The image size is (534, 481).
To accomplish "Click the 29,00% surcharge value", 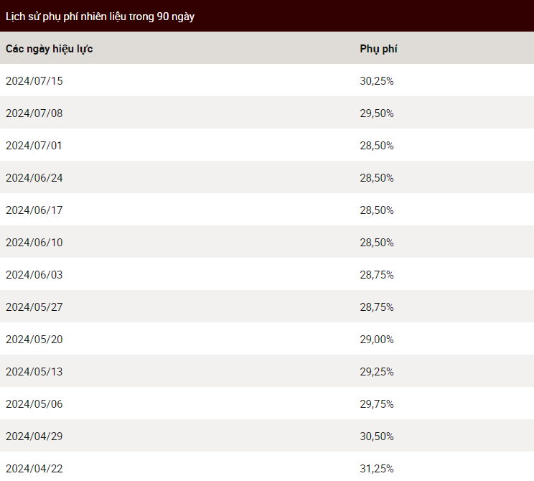I will (x=377, y=340).
